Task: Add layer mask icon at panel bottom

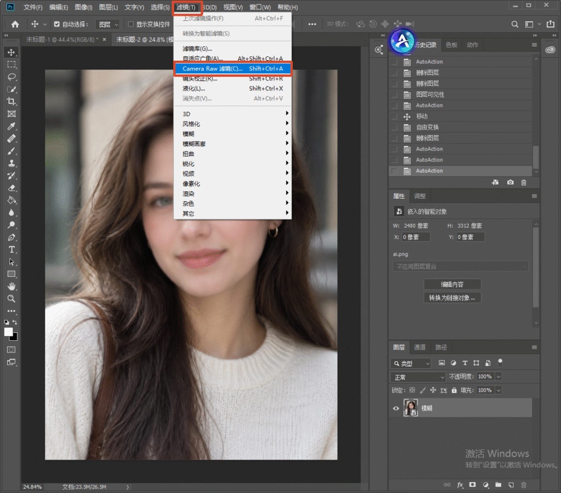Action: click(x=473, y=485)
